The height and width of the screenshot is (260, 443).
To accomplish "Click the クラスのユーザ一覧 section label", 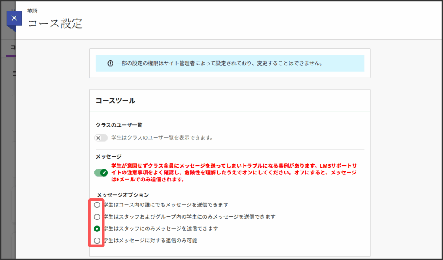I will [119, 125].
